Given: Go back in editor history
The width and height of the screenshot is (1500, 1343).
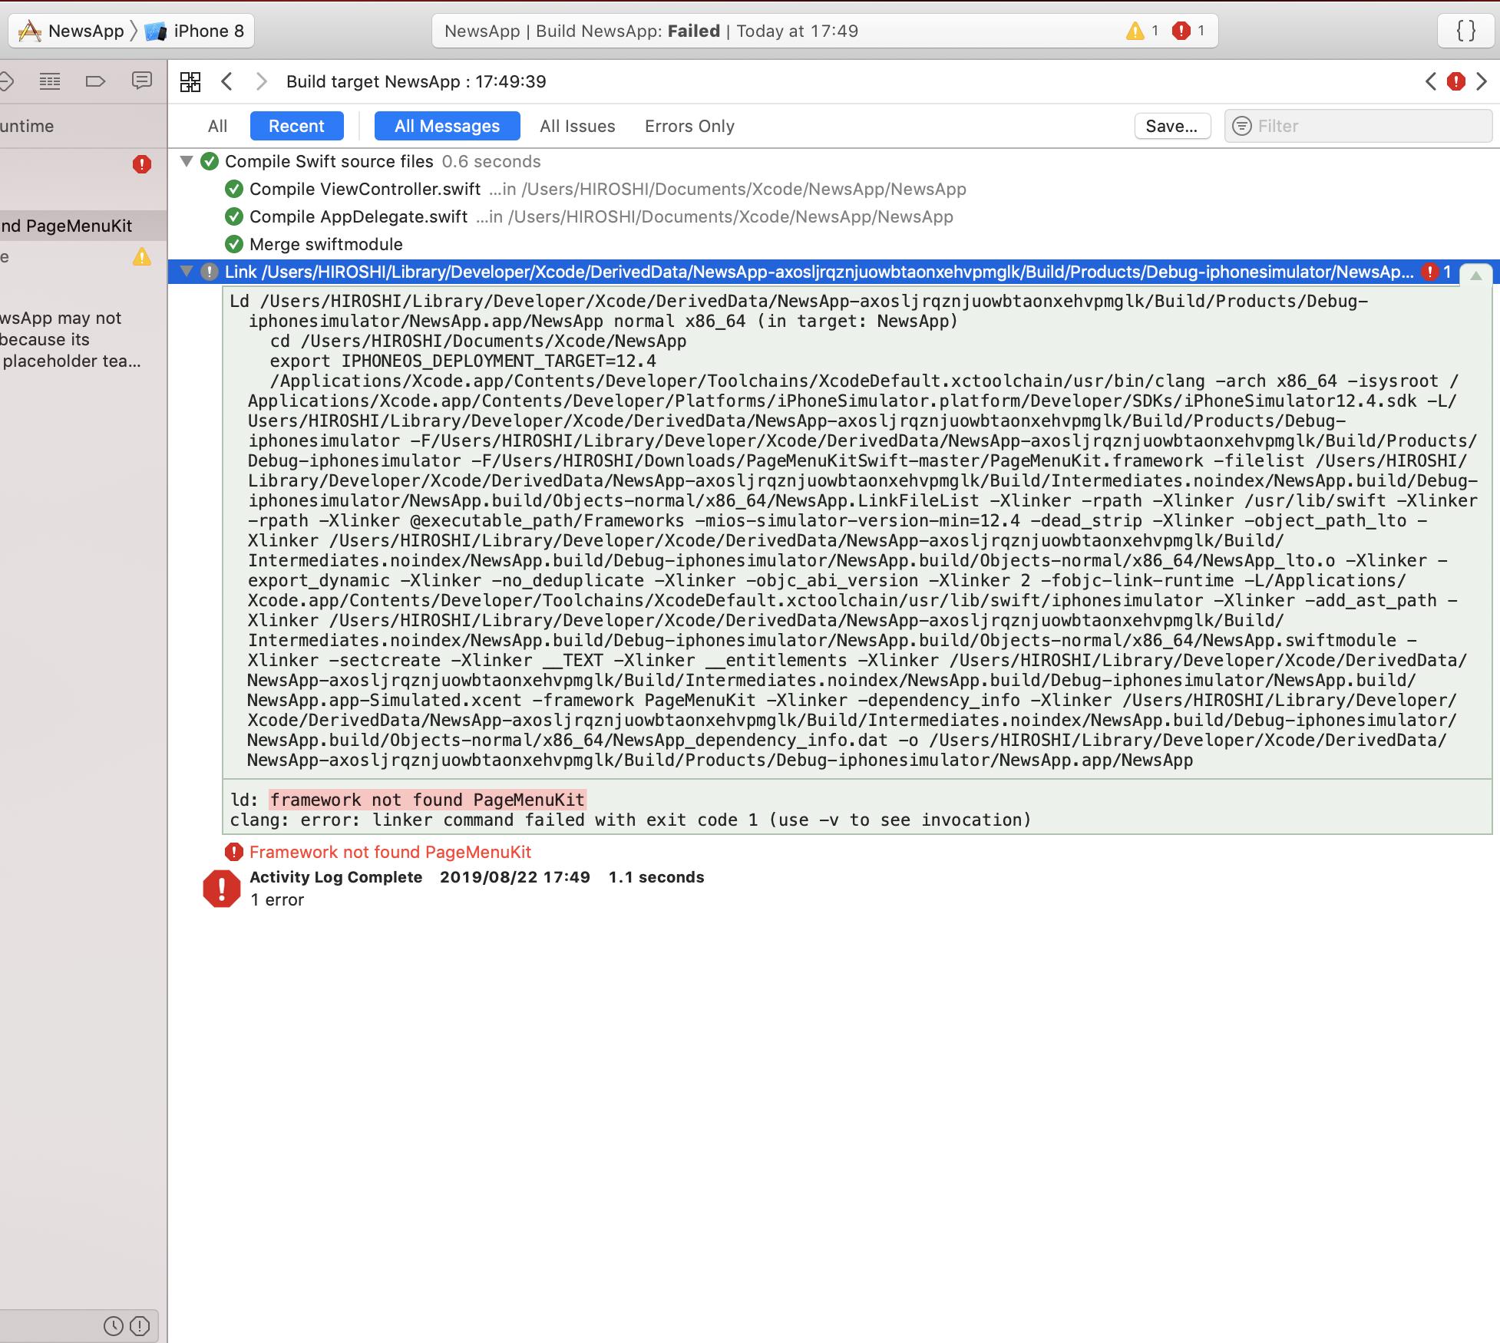Looking at the screenshot, I should 226,81.
